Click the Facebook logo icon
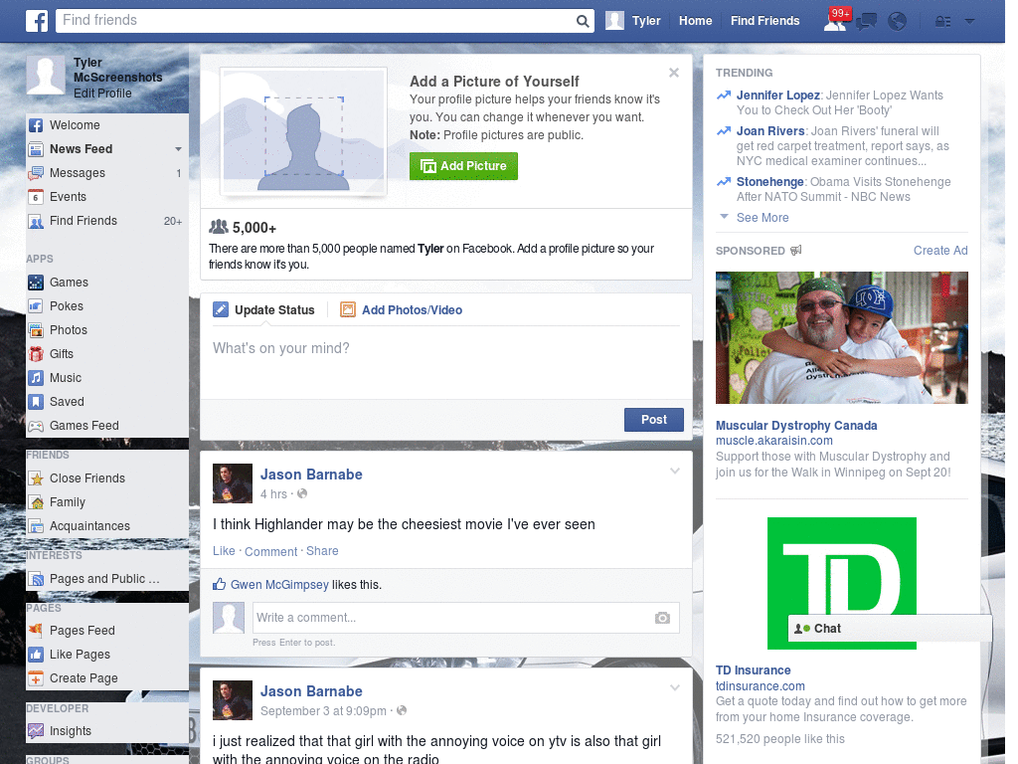 [x=37, y=21]
